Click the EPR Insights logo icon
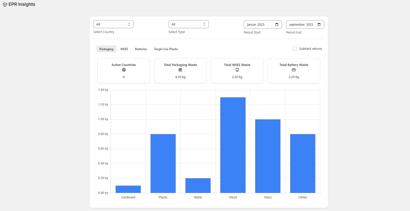 point(5,4)
